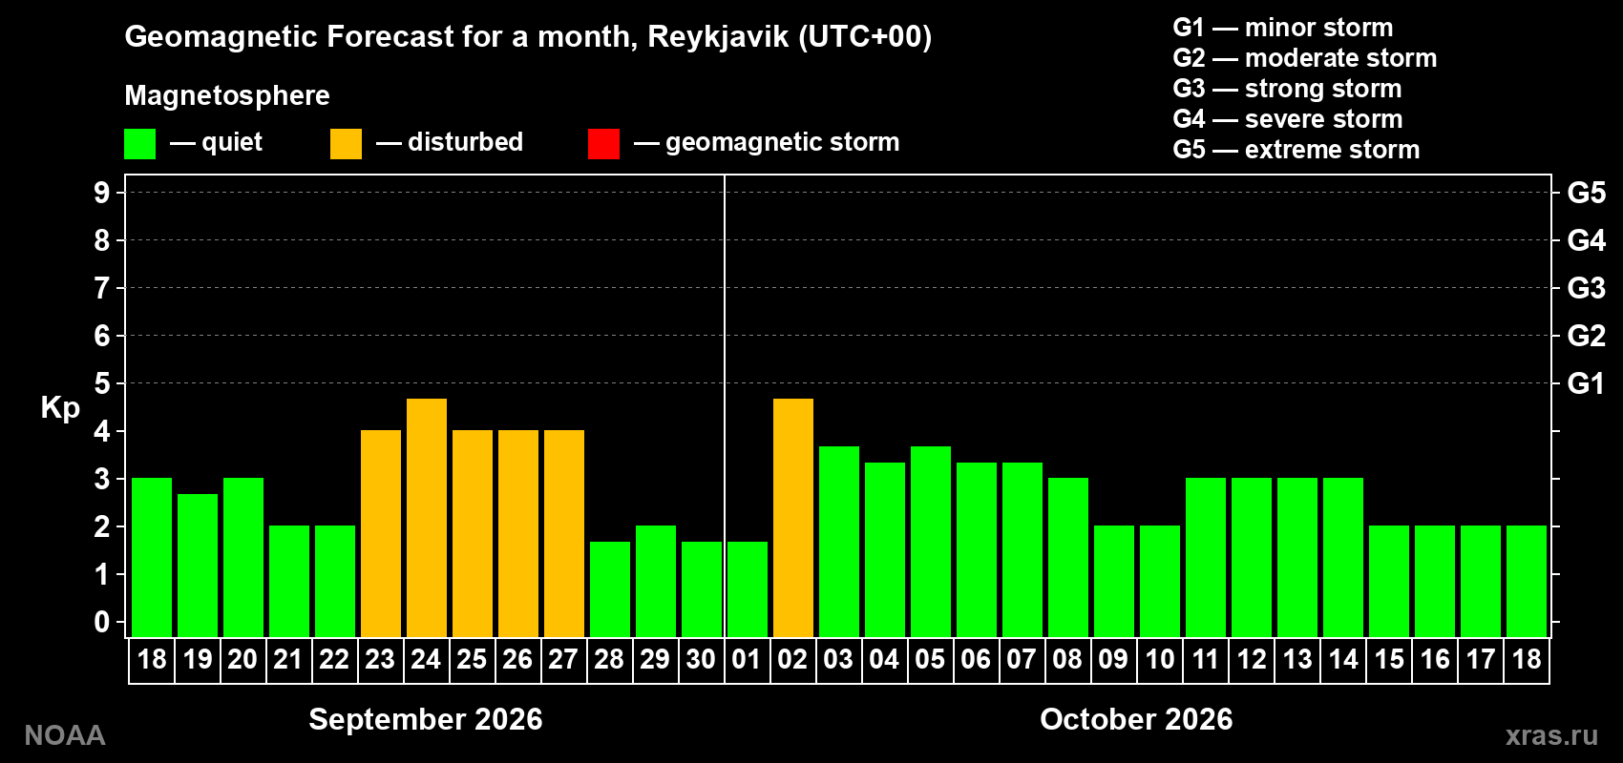Image resolution: width=1623 pixels, height=763 pixels.
Task: Click the "30" date cell on the axis
Action: [701, 660]
